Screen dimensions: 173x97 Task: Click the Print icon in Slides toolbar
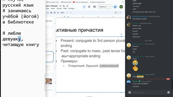tap(51, 13)
